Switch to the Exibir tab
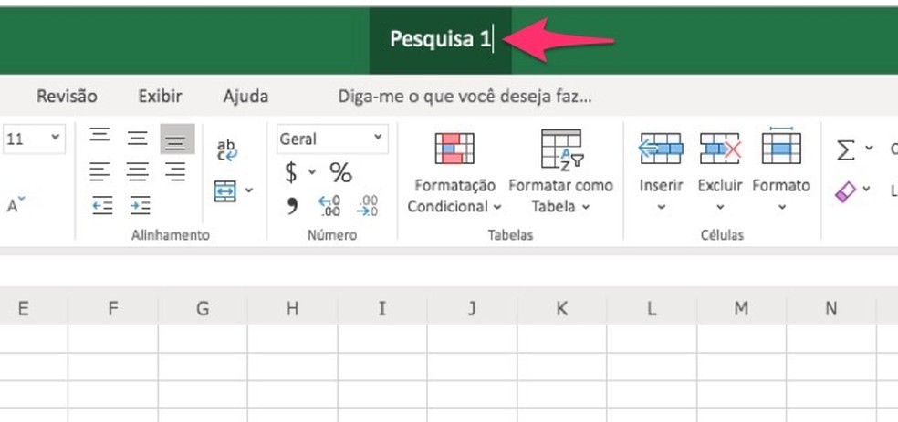 (160, 96)
